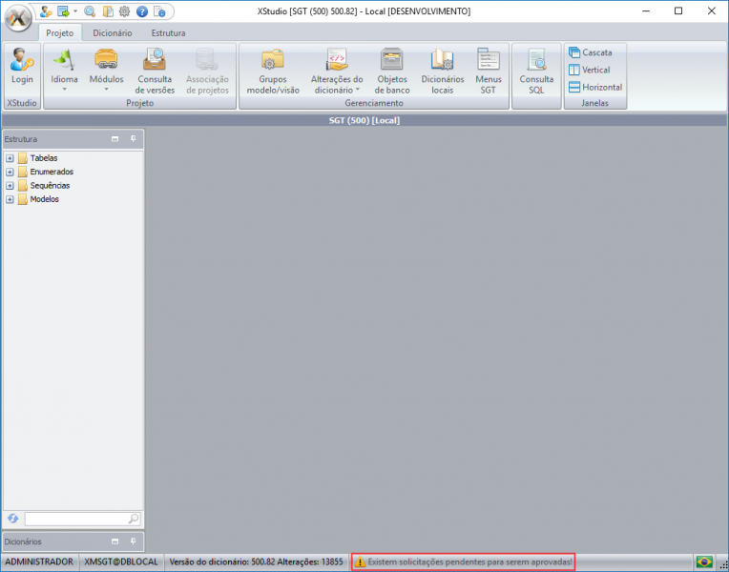Click the pending approvals warning message
Viewport: 729px width, 572px height.
click(464, 562)
